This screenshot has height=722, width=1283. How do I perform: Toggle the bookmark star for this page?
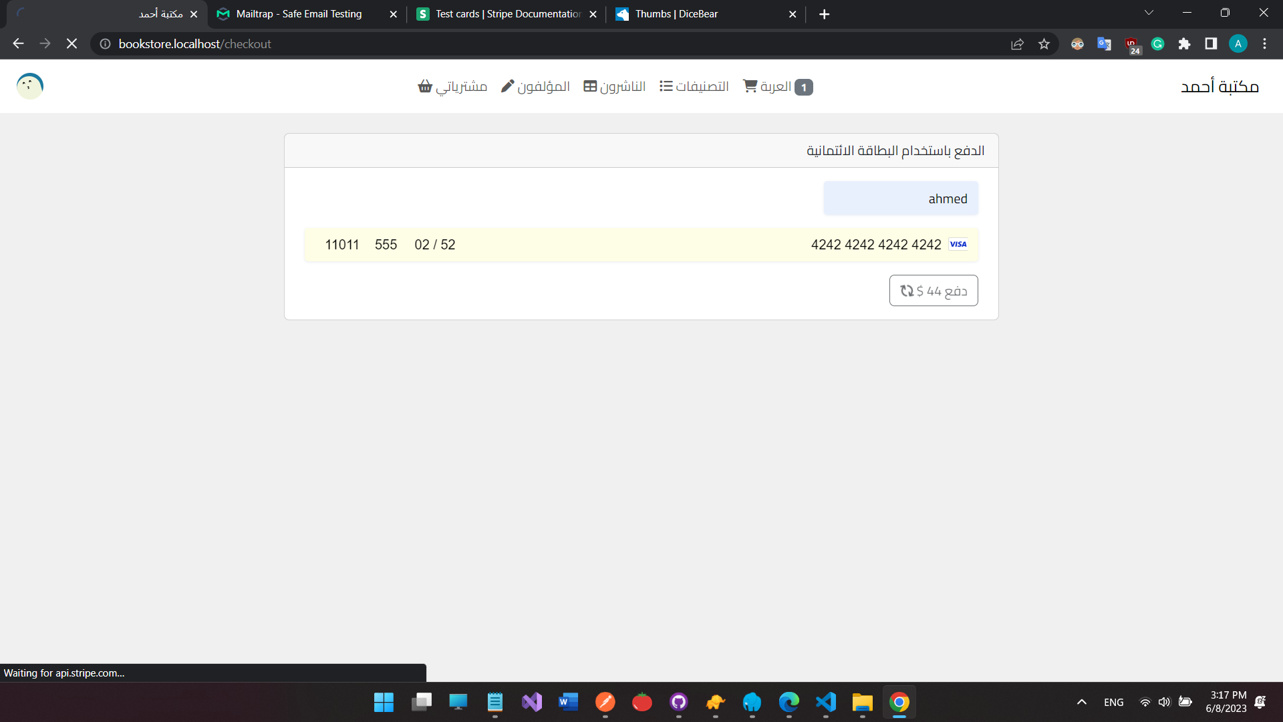[x=1044, y=43]
